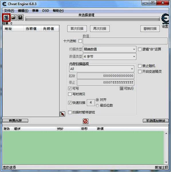
Task: Open the 表单 menu
Action: pos(35,11)
